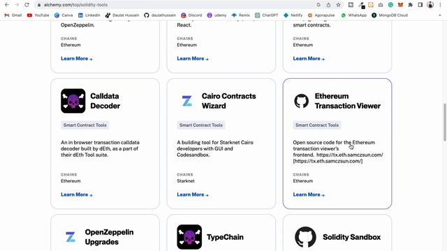Click the TypeChain skull logo
The width and height of the screenshot is (447, 251).
click(x=189, y=237)
